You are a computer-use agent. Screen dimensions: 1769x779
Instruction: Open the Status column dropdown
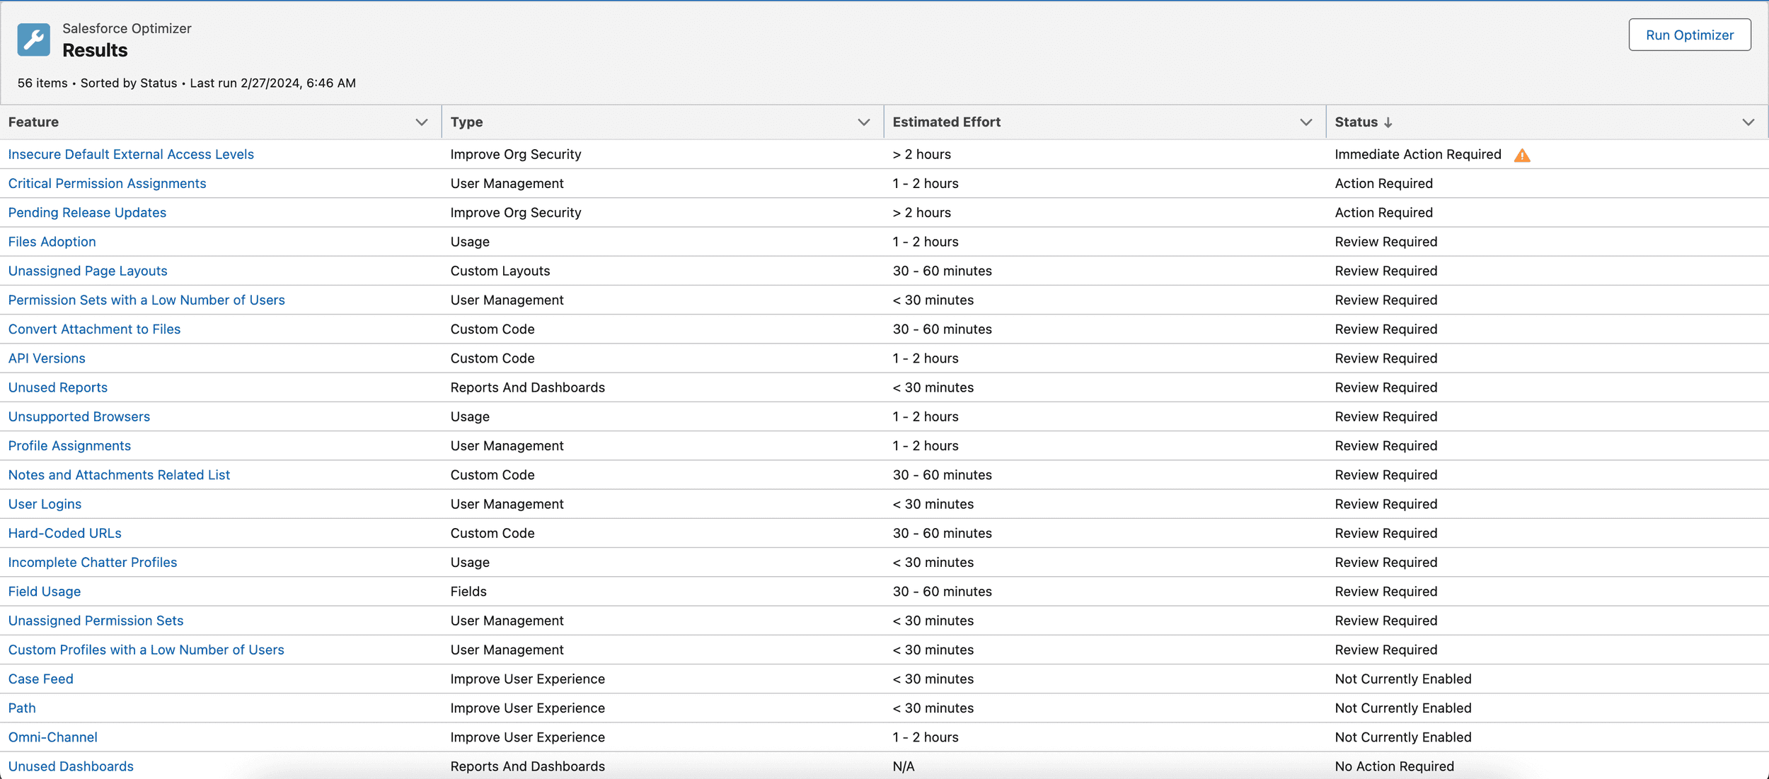(1748, 122)
